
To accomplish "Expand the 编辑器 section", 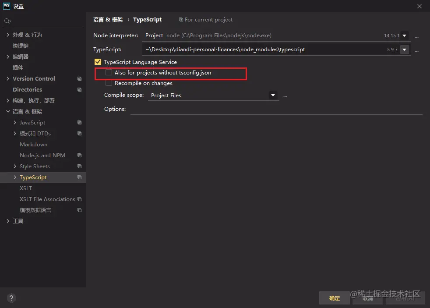I will [8, 57].
